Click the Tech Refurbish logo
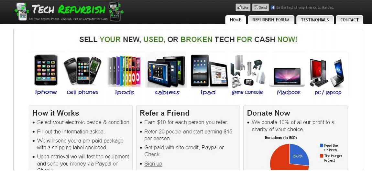The height and width of the screenshot is (171, 372). pos(69,11)
